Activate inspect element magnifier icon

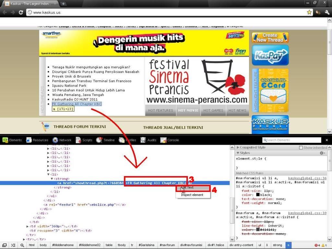coord(22,245)
